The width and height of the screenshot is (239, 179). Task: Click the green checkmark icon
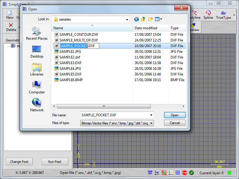(x=192, y=173)
